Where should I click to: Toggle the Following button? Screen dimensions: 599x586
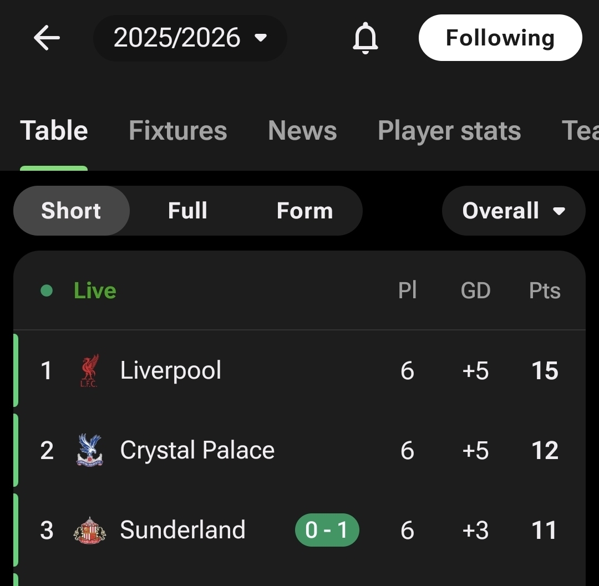pyautogui.click(x=500, y=38)
